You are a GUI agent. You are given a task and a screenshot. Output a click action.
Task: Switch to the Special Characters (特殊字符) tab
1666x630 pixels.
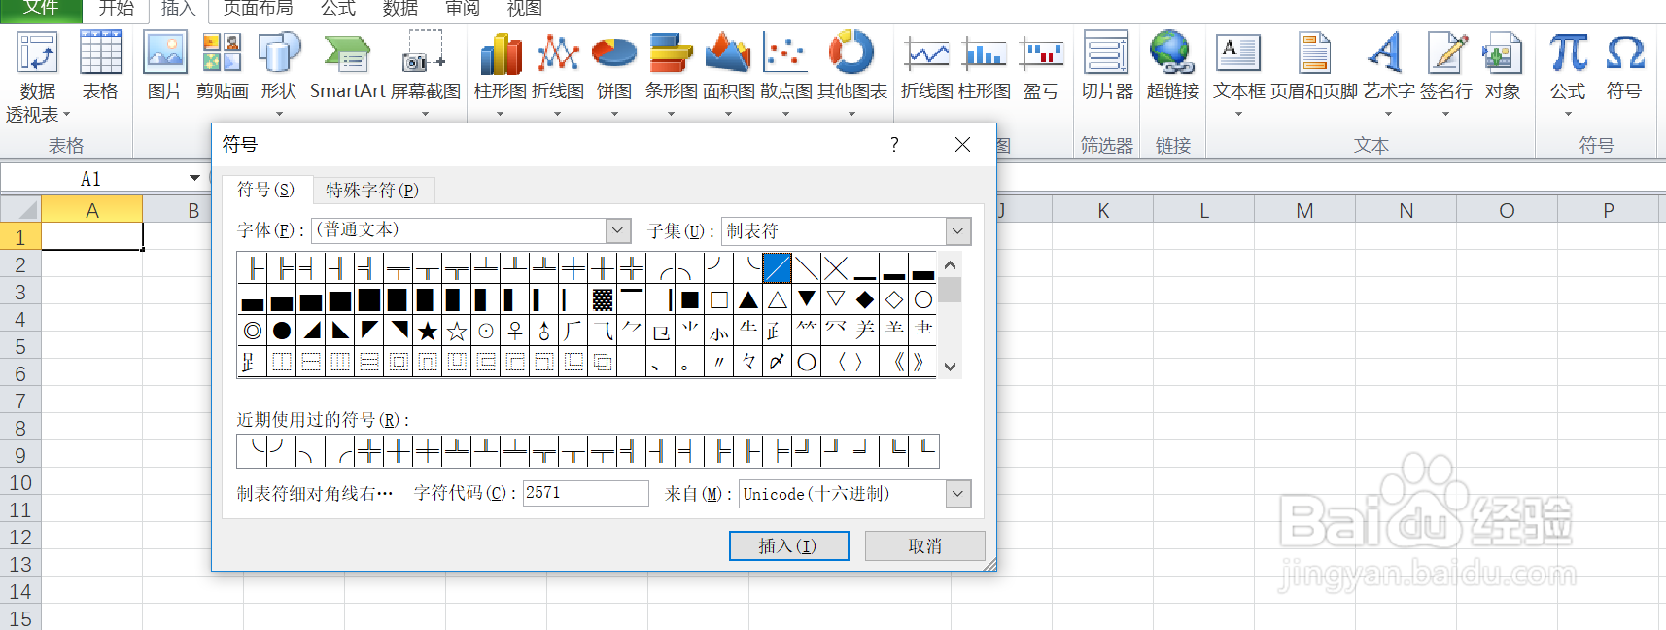coord(372,190)
